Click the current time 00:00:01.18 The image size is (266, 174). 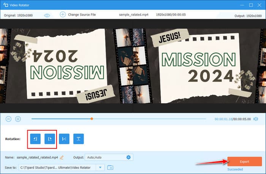223,119
